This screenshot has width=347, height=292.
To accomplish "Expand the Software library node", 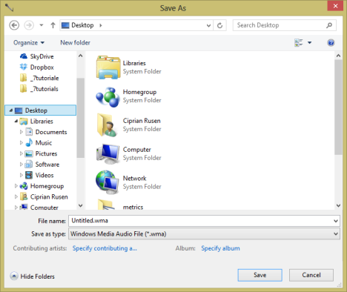I will click(x=22, y=165).
